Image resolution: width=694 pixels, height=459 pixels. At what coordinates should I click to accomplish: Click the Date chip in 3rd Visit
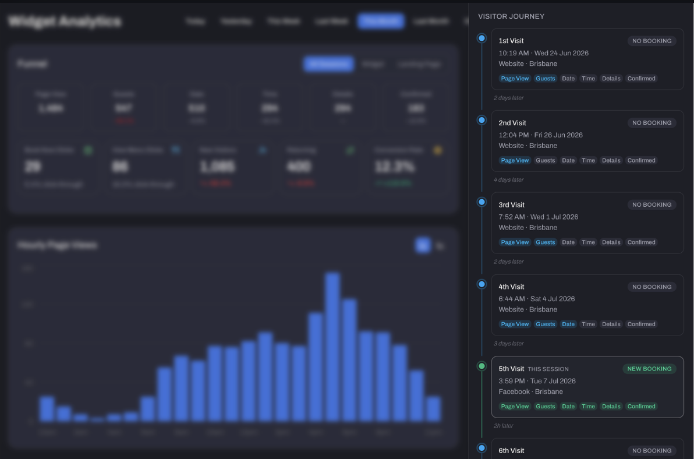coord(568,242)
